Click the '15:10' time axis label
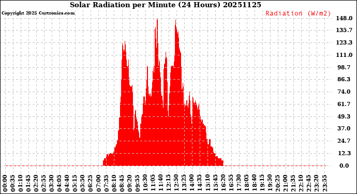 pos(207,184)
